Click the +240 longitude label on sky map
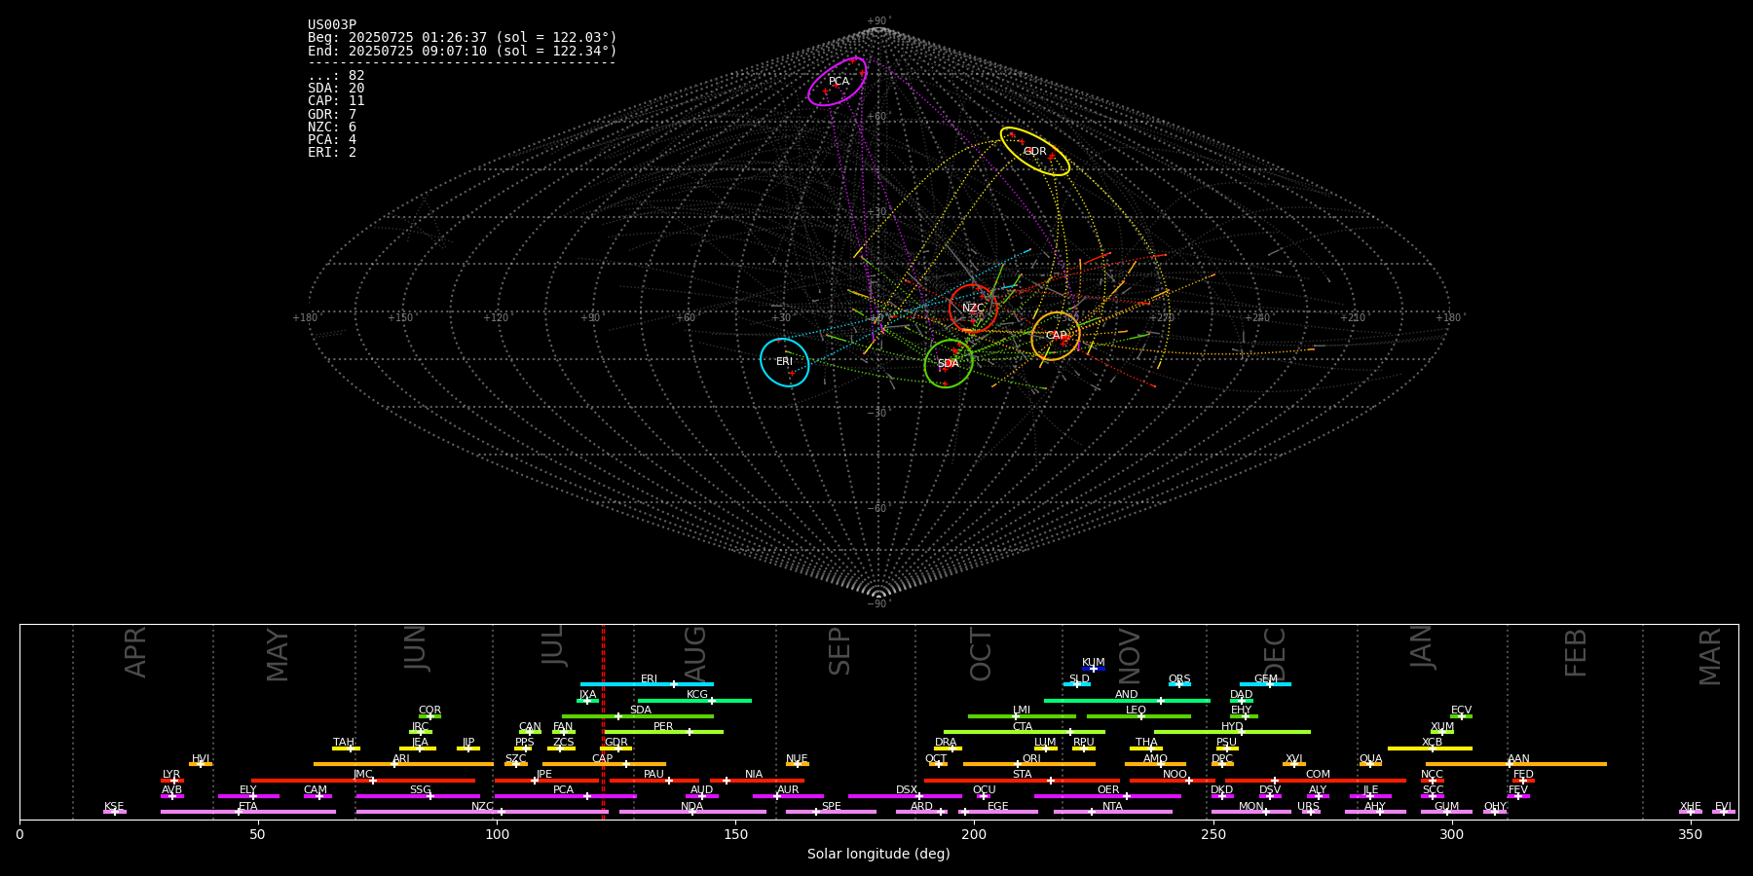 pos(1257,317)
